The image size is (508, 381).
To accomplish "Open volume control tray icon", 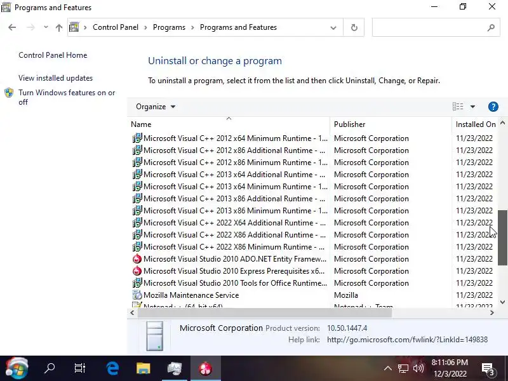I will [x=418, y=368].
